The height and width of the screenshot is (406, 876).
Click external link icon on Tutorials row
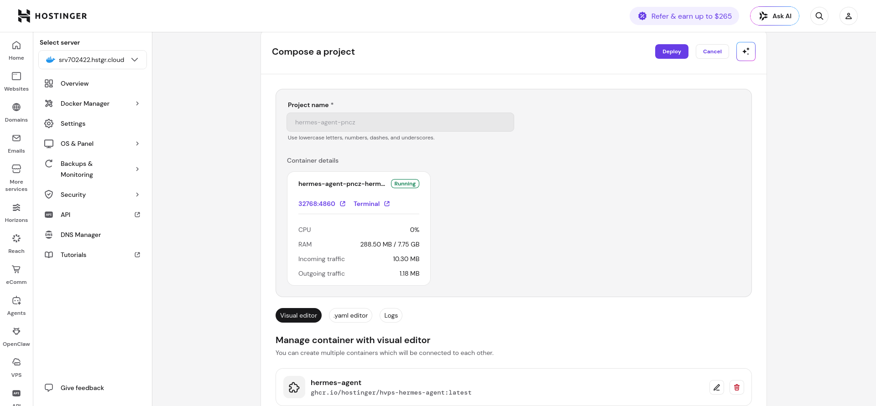pyautogui.click(x=137, y=255)
